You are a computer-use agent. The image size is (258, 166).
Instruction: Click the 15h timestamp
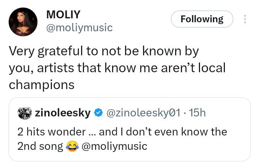coord(197,113)
